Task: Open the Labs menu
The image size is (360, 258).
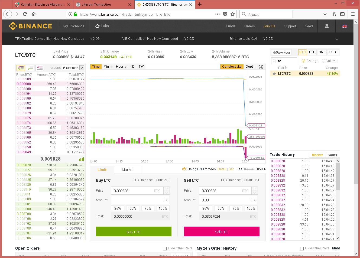Action: coord(102,26)
